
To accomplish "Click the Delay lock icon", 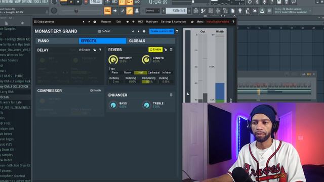I will [95, 50].
